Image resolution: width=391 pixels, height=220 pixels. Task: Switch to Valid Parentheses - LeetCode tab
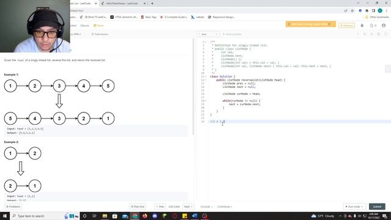pos(122,4)
